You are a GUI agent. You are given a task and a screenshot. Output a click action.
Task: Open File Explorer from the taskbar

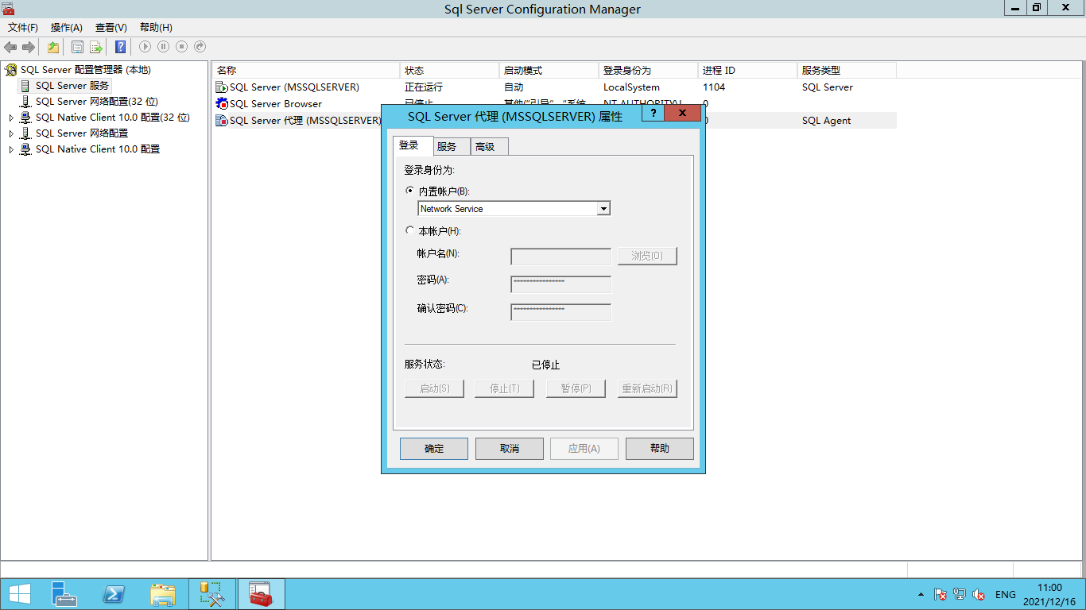point(163,594)
